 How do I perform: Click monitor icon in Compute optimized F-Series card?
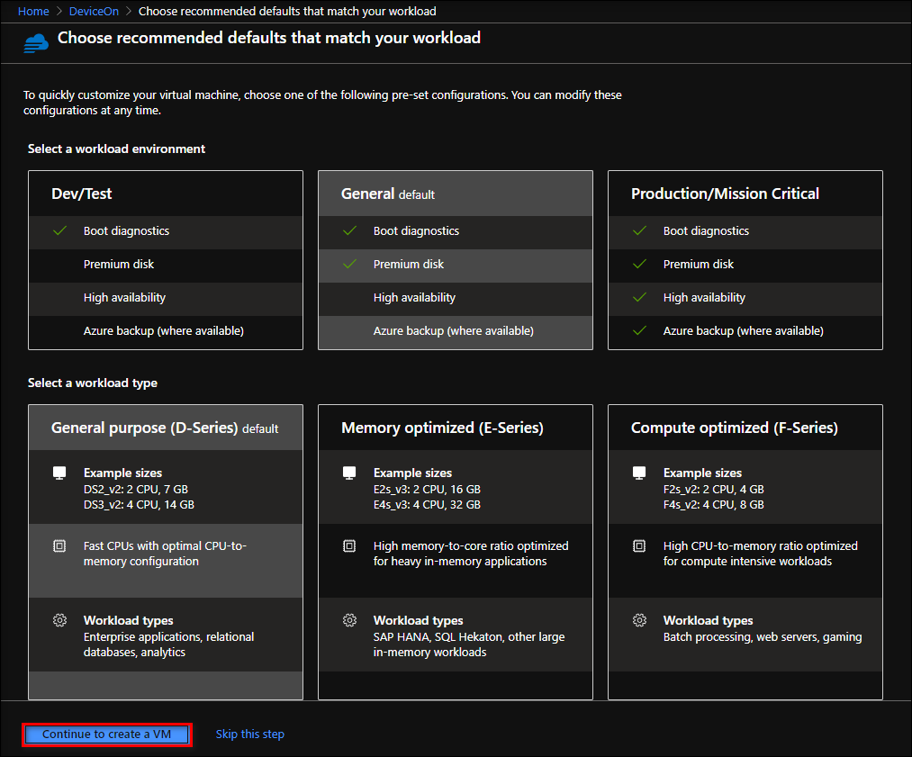pos(640,473)
